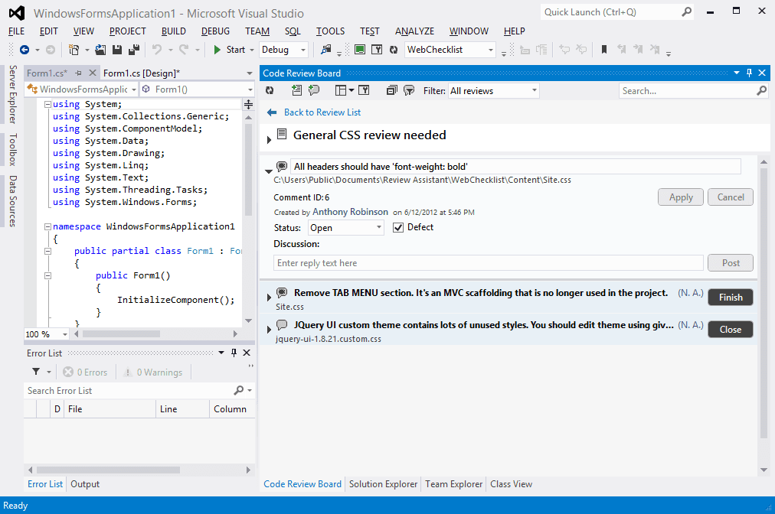Screen dimensions: 775x514
Task: Click the Save All multi-disk icon
Action: pos(134,50)
